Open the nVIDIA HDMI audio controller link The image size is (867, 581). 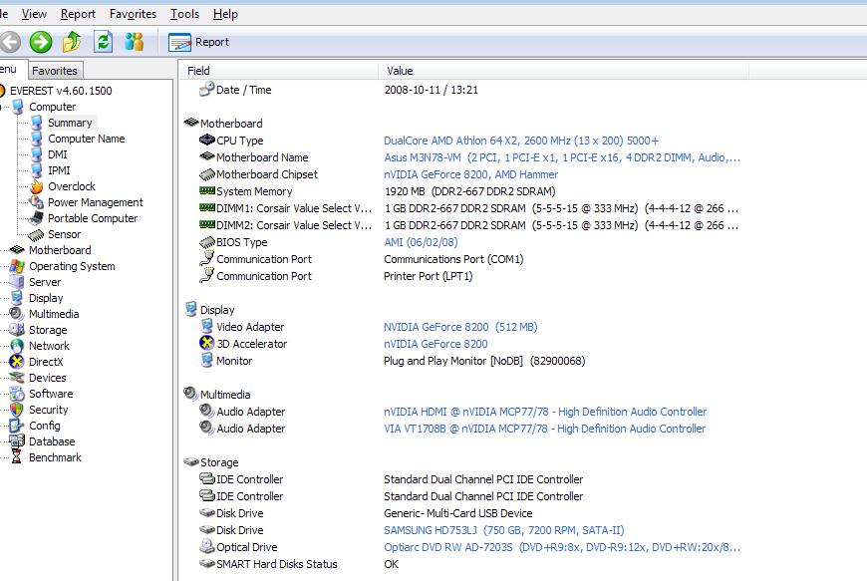click(x=545, y=412)
